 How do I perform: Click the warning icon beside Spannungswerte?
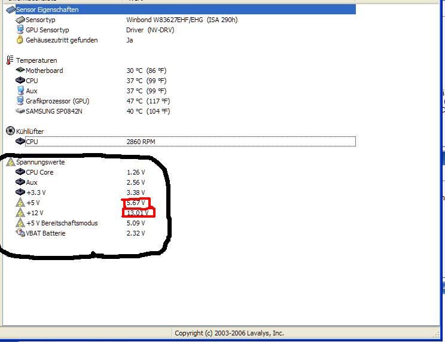pyautogui.click(x=11, y=162)
